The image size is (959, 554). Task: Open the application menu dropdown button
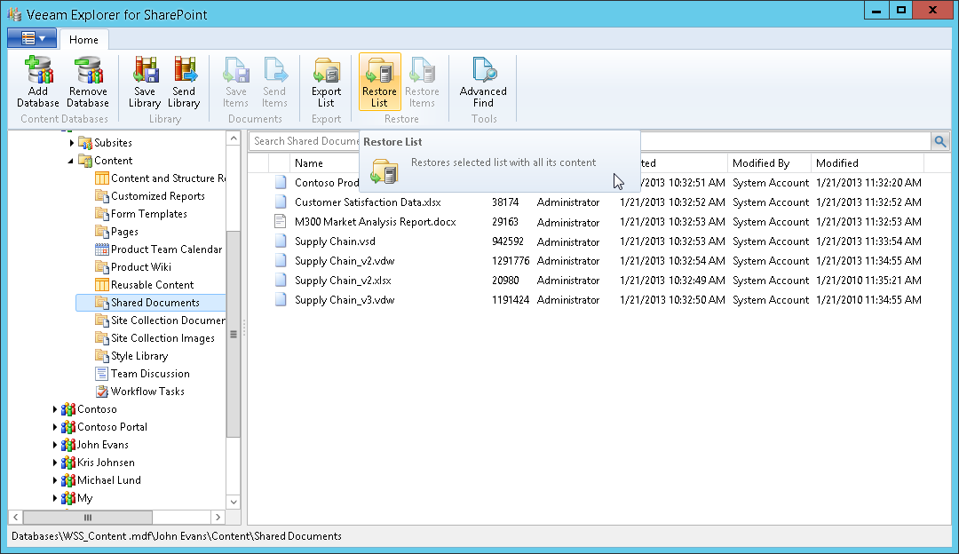point(33,38)
